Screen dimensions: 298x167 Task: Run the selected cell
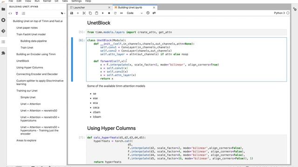[103, 13]
